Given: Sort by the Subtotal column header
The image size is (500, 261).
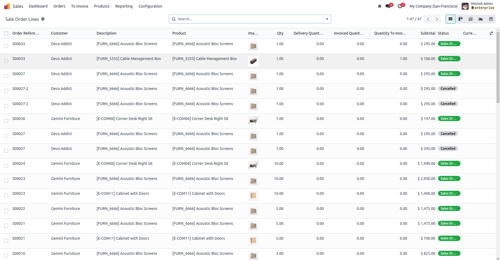Looking at the screenshot, I should [427, 33].
